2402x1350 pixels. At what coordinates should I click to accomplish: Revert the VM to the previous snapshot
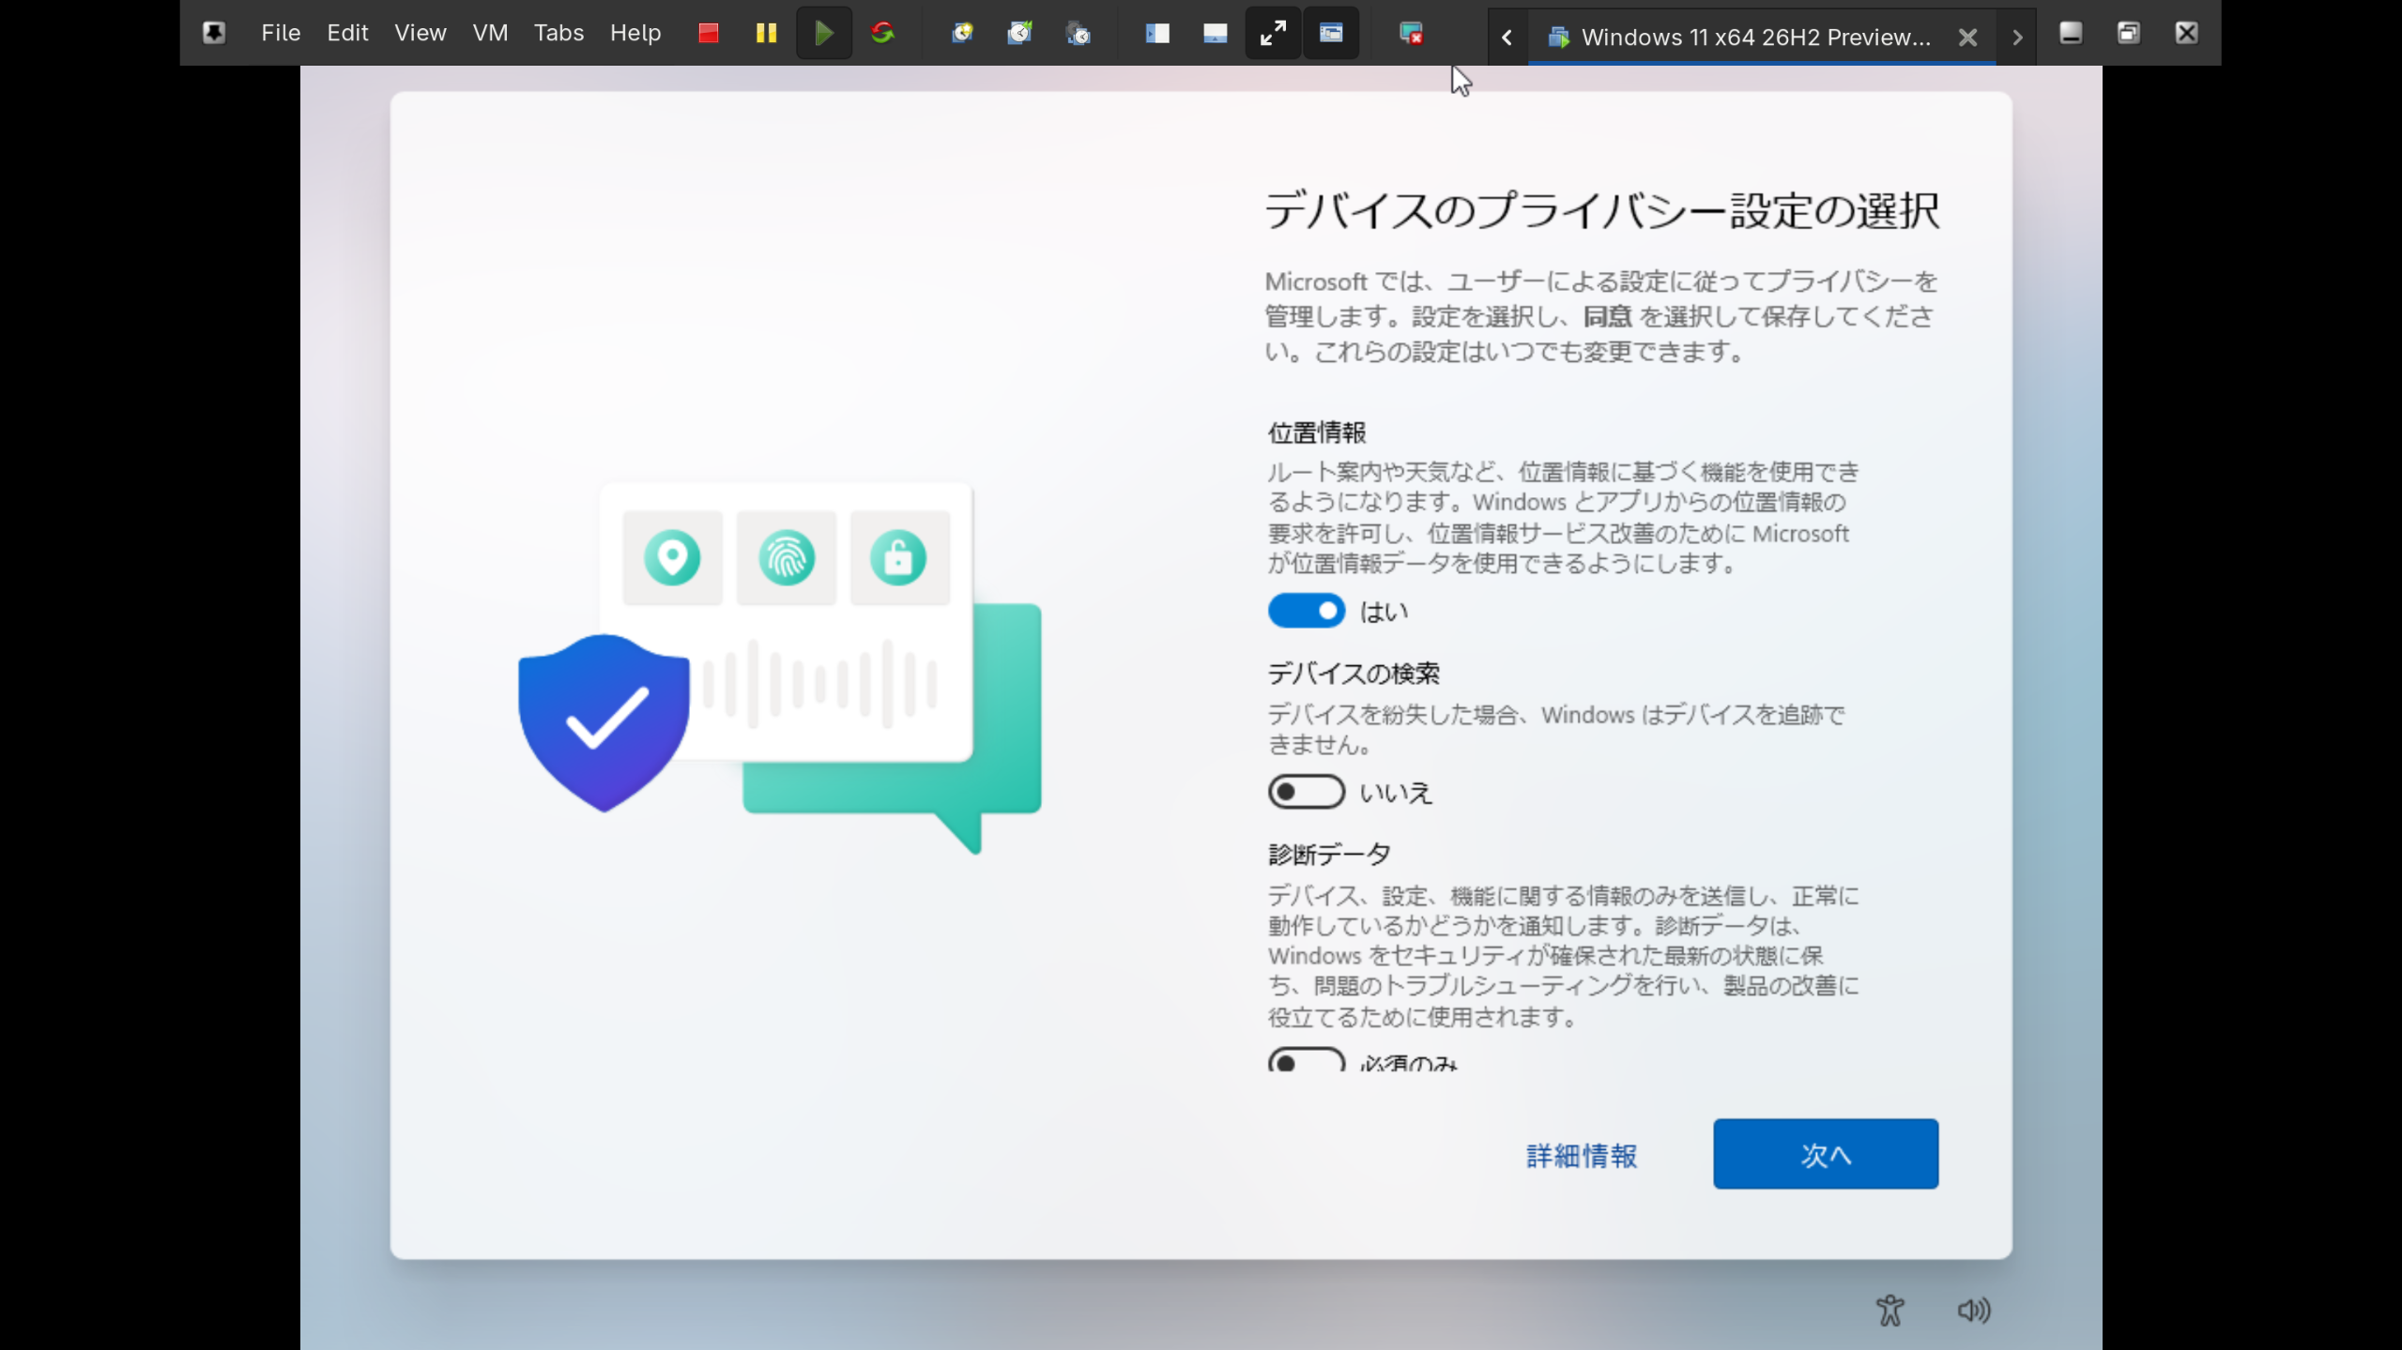coord(1020,33)
